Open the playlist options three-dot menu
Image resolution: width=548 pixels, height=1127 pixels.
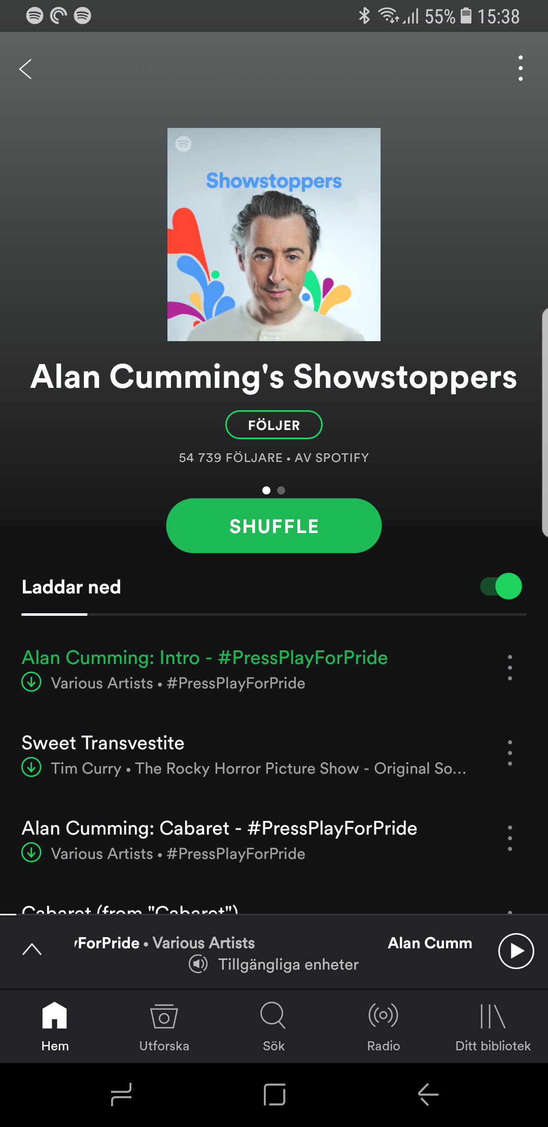point(521,68)
